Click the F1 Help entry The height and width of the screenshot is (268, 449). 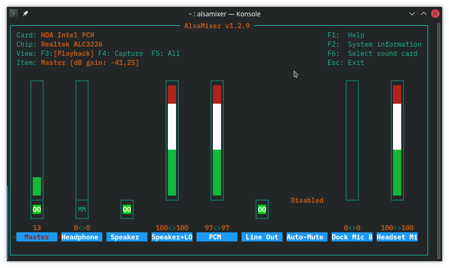346,35
